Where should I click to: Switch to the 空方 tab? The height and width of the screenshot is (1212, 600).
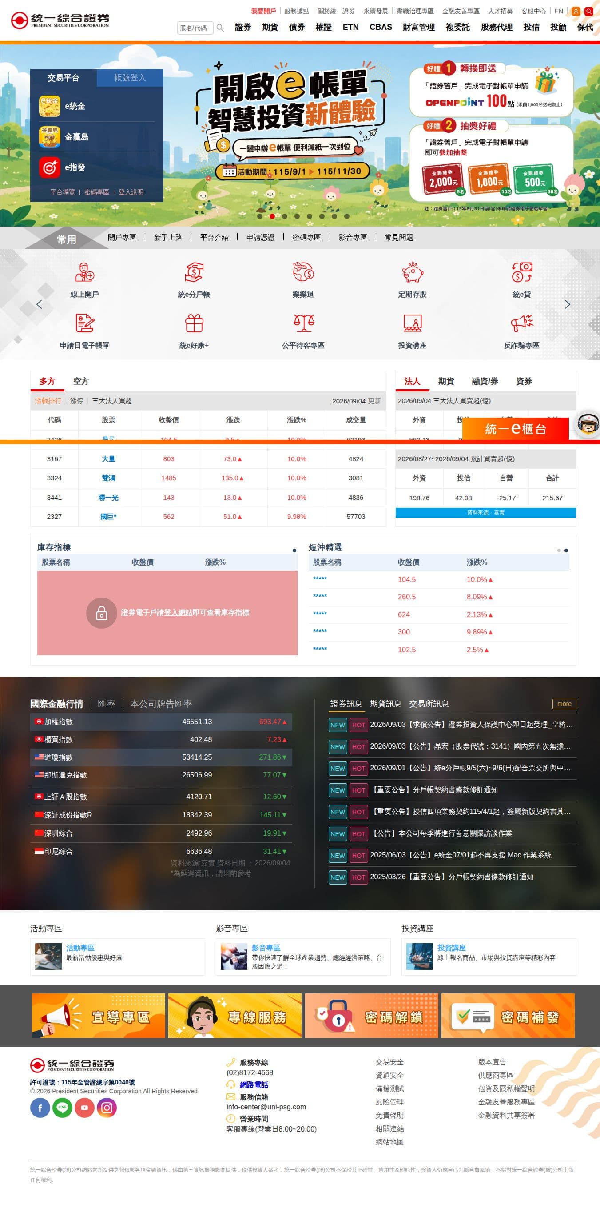pos(81,381)
